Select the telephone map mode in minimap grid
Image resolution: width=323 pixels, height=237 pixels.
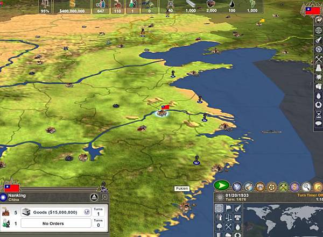tap(238, 218)
